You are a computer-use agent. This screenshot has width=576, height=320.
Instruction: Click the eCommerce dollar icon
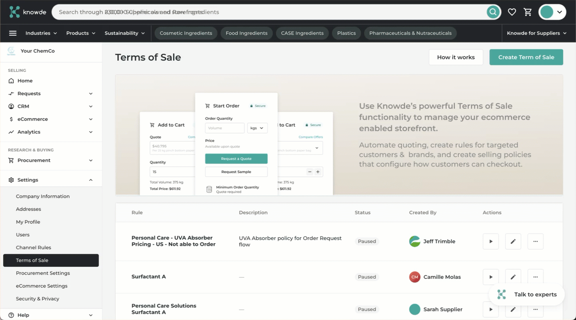click(11, 119)
